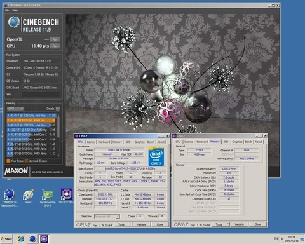Screen dimensions: 305x244
Task: Select the orange ranking row scoring 11.40
Action: 32,120
